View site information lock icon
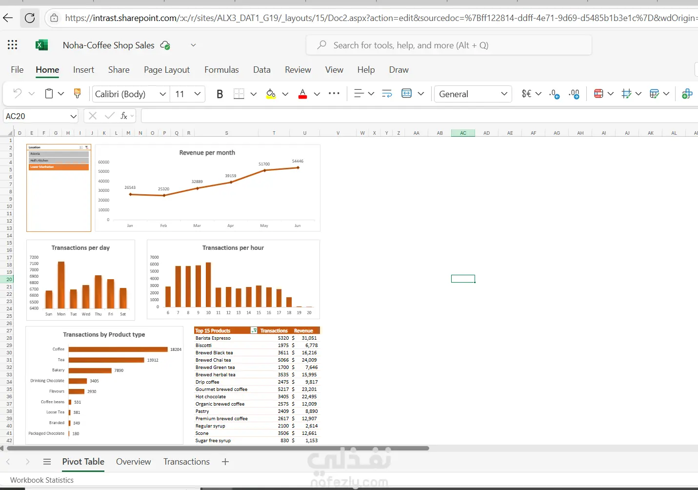698x490 pixels. coord(55,18)
